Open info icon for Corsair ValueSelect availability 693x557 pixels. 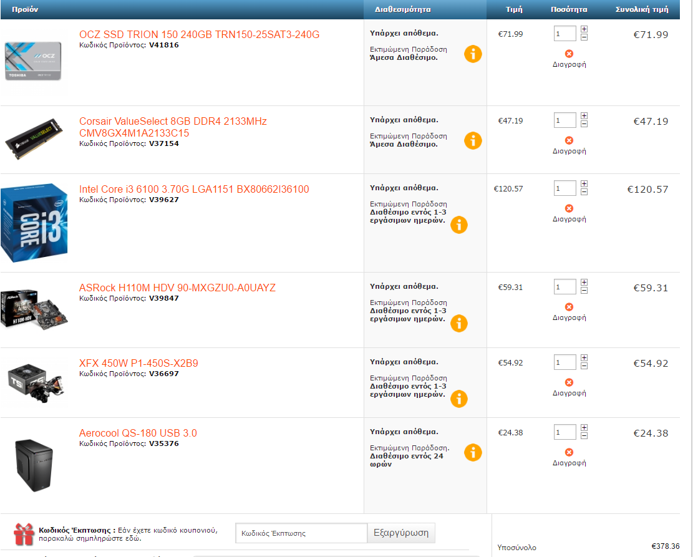click(x=472, y=140)
